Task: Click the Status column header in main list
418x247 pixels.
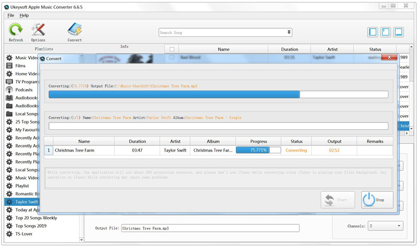Action: pyautogui.click(x=375, y=49)
